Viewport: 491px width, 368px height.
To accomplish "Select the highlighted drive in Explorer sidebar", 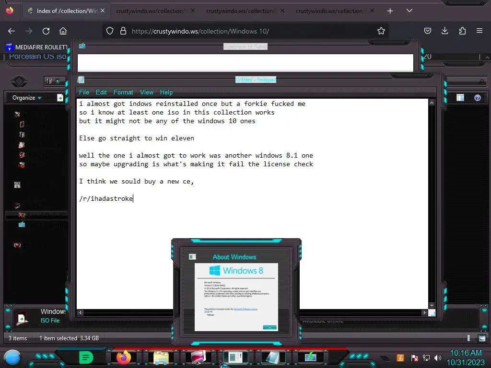I will (37, 215).
